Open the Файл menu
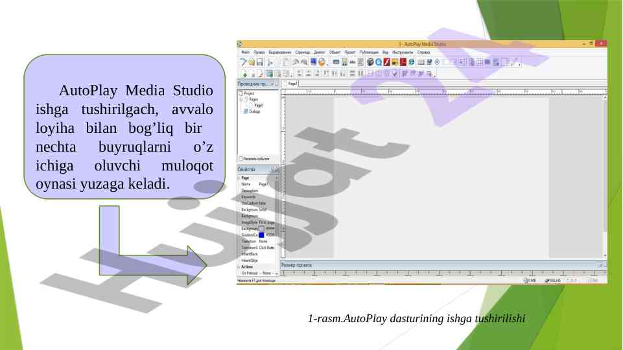623x350 pixels. [x=246, y=52]
